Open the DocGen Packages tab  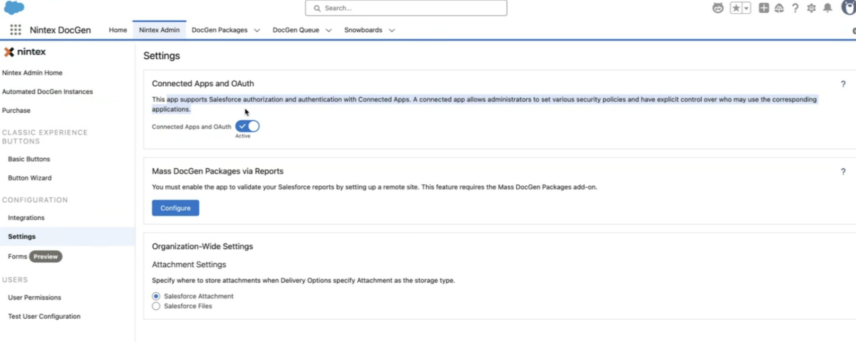[219, 30]
